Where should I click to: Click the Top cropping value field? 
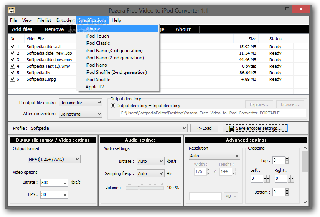279,160
